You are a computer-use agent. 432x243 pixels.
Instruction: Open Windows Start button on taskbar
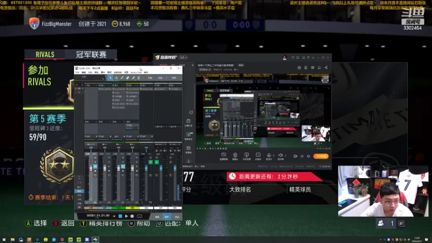tap(4, 240)
